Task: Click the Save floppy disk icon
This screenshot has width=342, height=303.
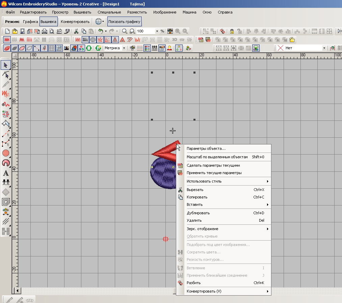Action: (x=22, y=31)
